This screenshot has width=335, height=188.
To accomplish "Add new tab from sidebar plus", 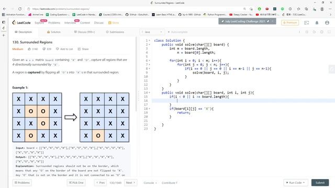I will pyautogui.click(x=4, y=35).
